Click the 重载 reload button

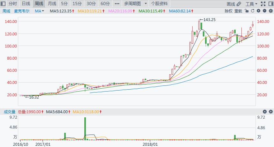click(238, 11)
